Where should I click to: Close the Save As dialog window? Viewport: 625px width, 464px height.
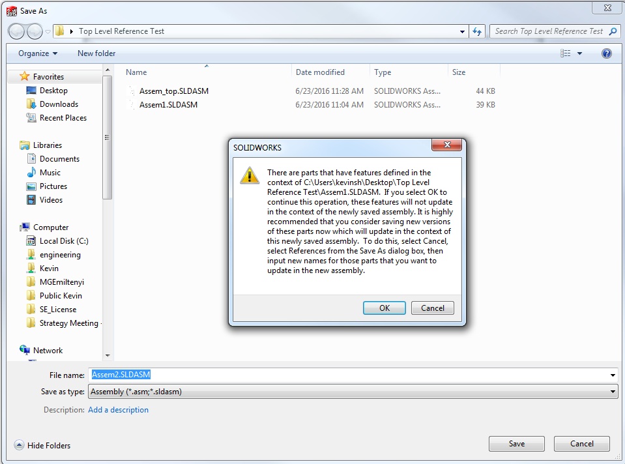(x=607, y=8)
